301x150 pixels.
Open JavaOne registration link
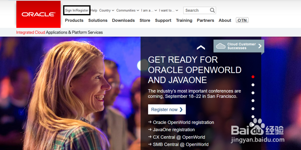[x=174, y=130]
